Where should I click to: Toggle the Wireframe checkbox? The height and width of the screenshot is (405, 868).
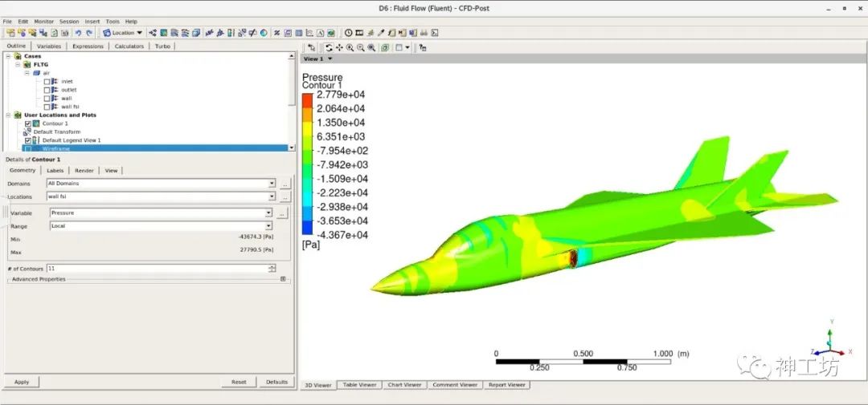27,148
